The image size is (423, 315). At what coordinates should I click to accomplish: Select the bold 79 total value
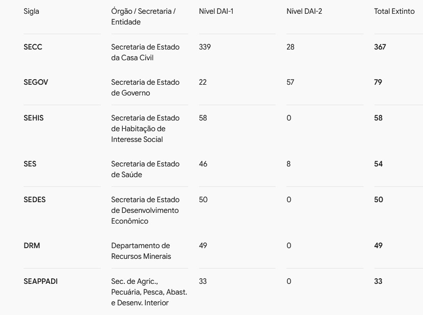pos(378,82)
